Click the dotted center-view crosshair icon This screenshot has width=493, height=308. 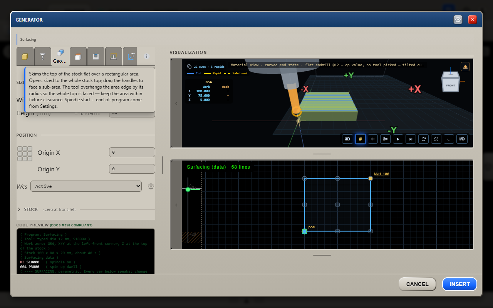coord(449,139)
